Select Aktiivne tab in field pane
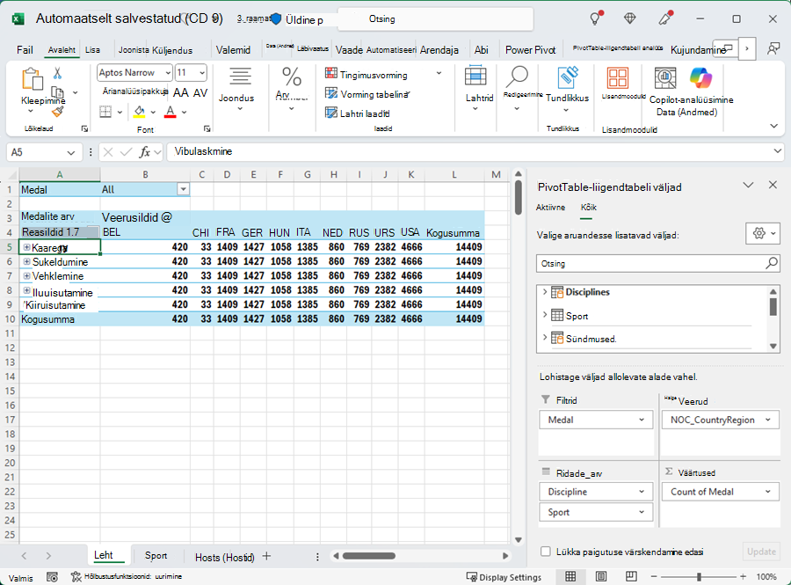The height and width of the screenshot is (585, 791). pos(550,208)
